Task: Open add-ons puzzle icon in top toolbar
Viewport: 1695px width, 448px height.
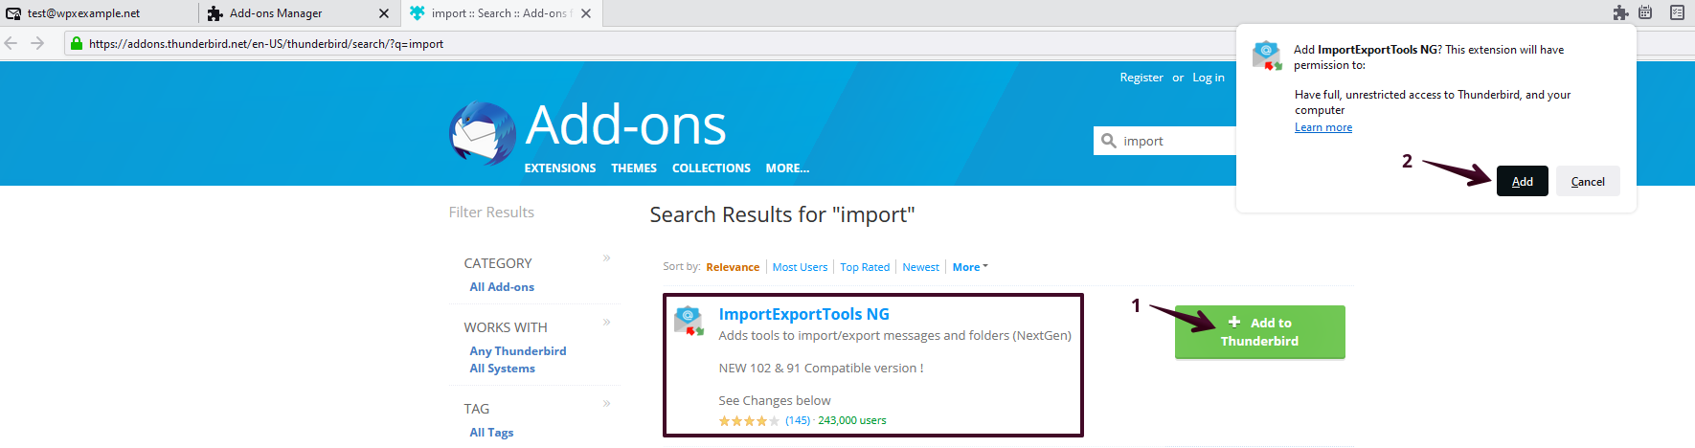Action: tap(1620, 12)
